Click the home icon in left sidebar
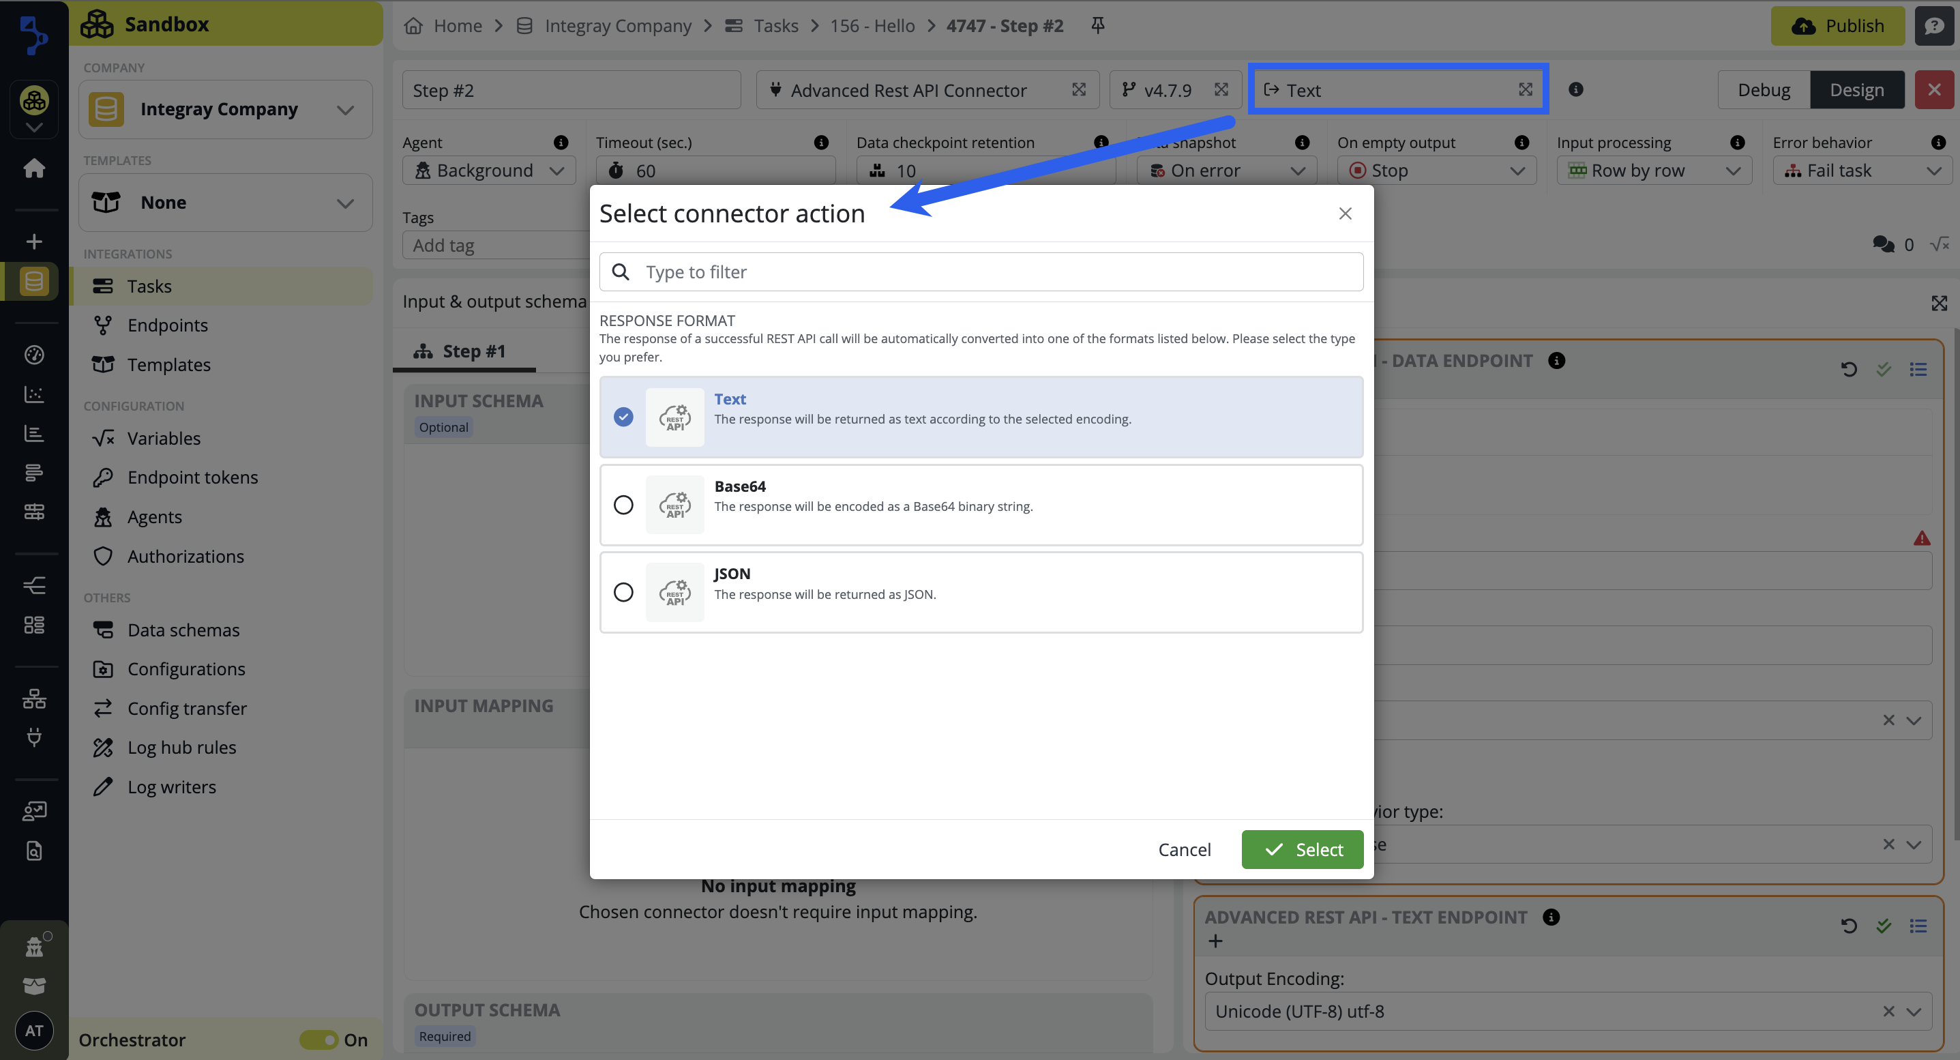 click(x=33, y=168)
